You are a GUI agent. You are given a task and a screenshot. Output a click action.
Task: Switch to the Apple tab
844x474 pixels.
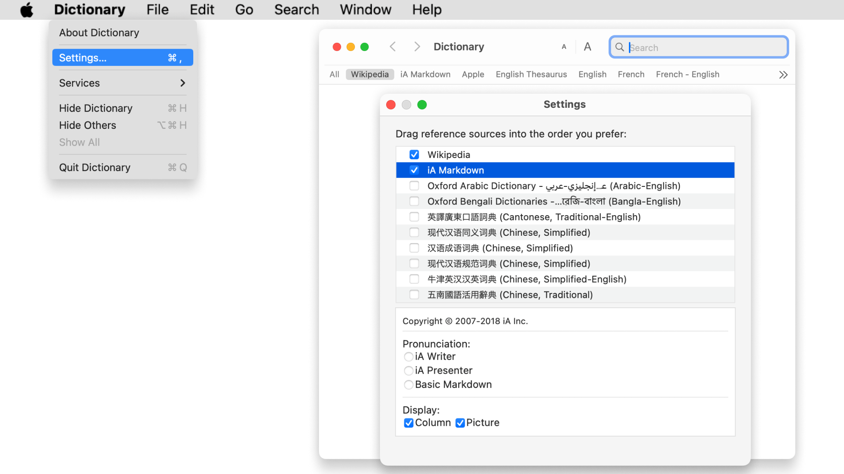(473, 74)
